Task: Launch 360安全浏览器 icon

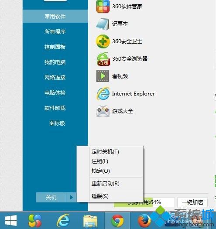Action: 103,59
